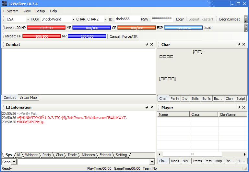Click the chat message input box

(84, 162)
